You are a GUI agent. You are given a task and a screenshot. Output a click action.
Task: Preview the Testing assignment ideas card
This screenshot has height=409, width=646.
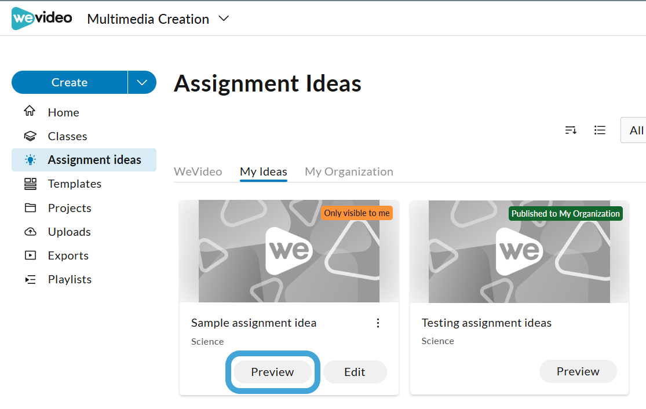[578, 371]
